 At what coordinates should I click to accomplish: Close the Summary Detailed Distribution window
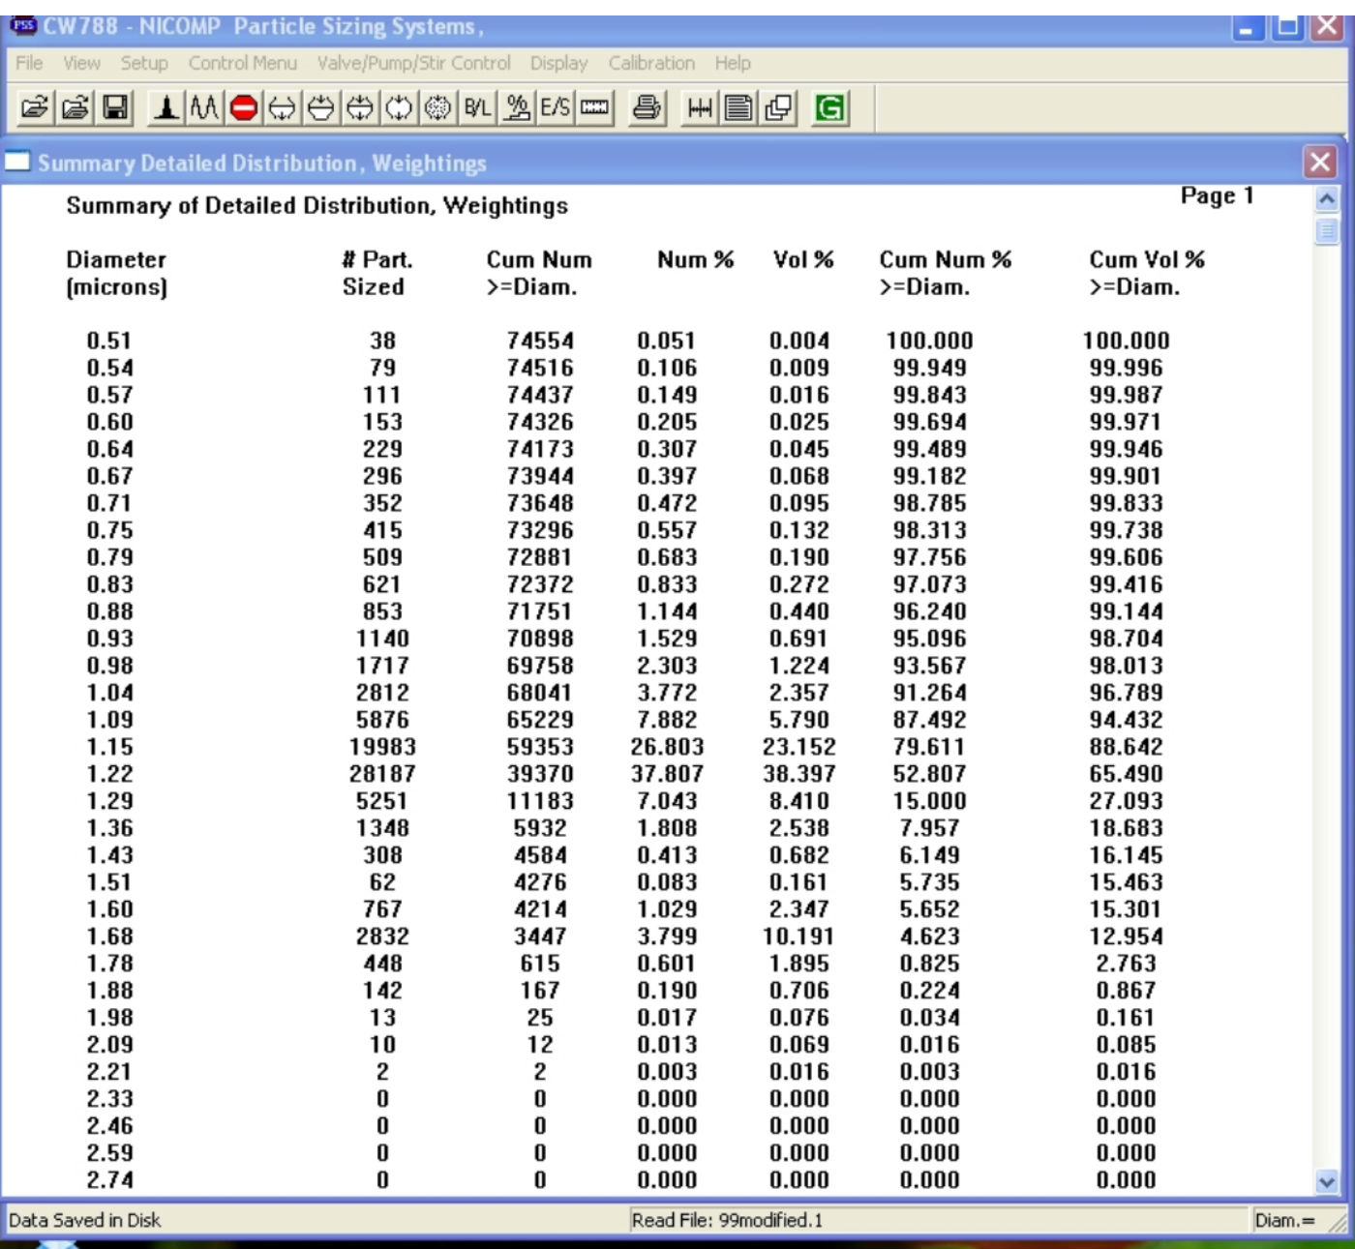point(1319,162)
